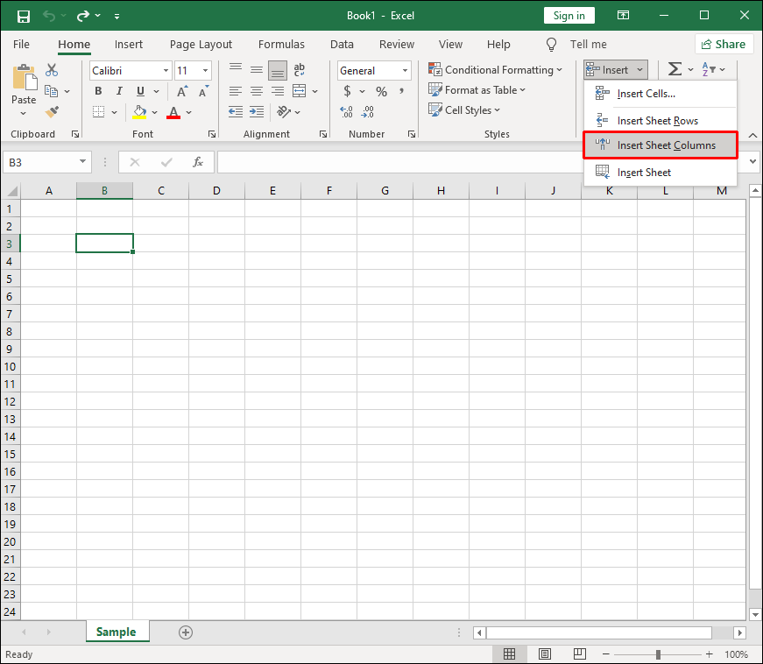Click the Wrap Text icon
The image size is (763, 664).
pos(300,70)
